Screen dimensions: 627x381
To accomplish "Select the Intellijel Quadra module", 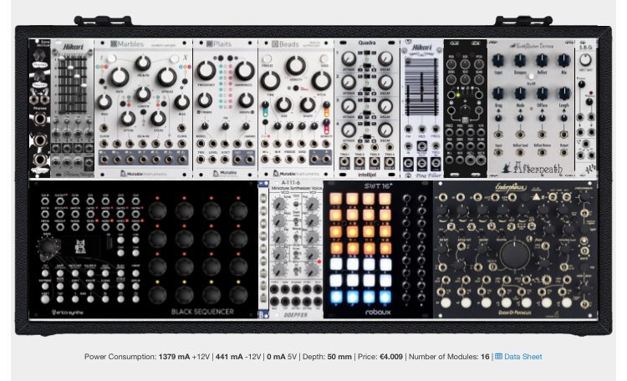I will tap(367, 109).
